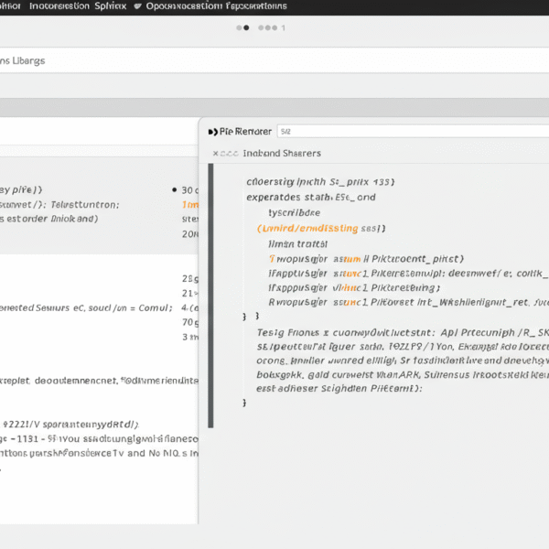
Task: Click the play arrow icon beside Pie Remorer
Action: coord(212,132)
